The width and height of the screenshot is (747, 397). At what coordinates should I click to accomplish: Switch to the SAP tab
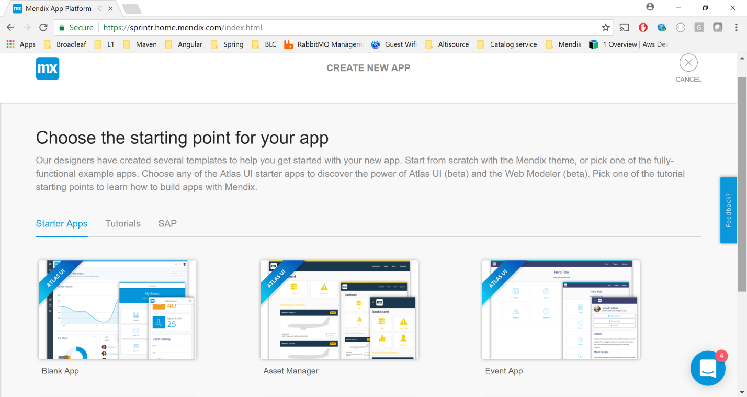click(167, 223)
